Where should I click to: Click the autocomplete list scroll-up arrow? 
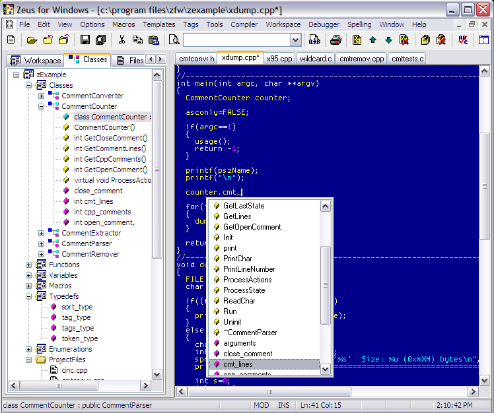[325, 206]
